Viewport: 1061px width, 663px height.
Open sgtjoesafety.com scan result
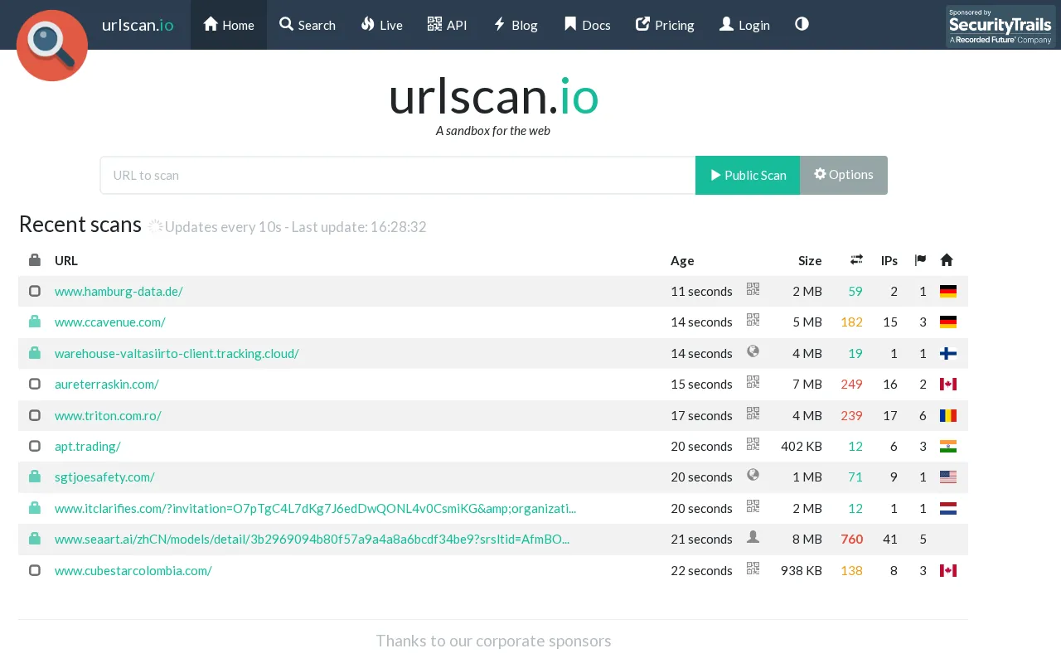coord(104,477)
